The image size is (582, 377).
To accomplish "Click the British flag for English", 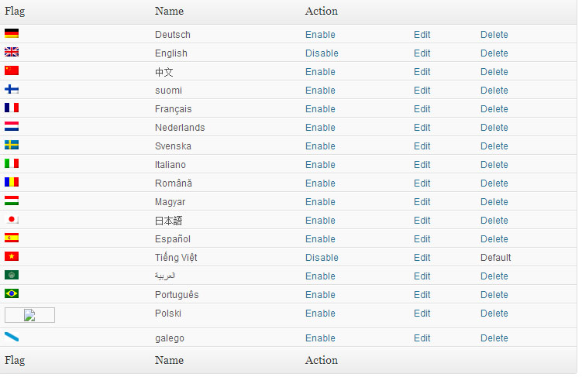I will tap(12, 52).
